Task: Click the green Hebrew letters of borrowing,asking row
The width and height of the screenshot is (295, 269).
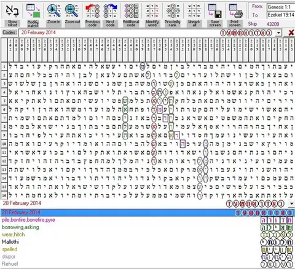Action: tap(277, 227)
